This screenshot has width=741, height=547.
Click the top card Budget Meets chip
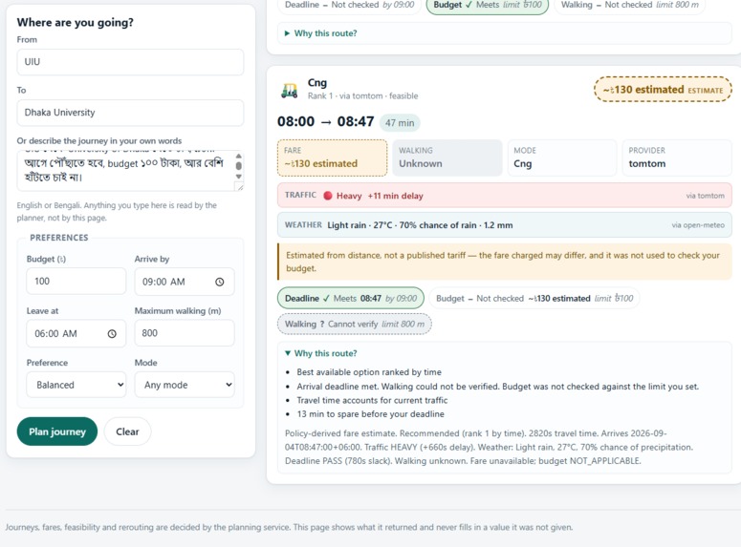(x=488, y=5)
